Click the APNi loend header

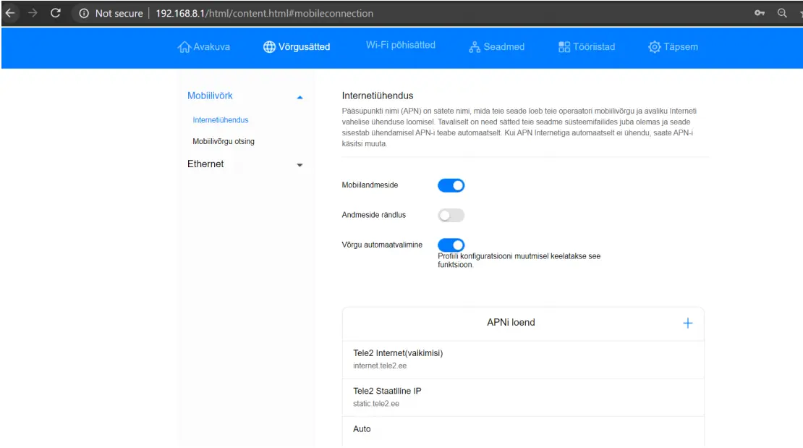511,322
